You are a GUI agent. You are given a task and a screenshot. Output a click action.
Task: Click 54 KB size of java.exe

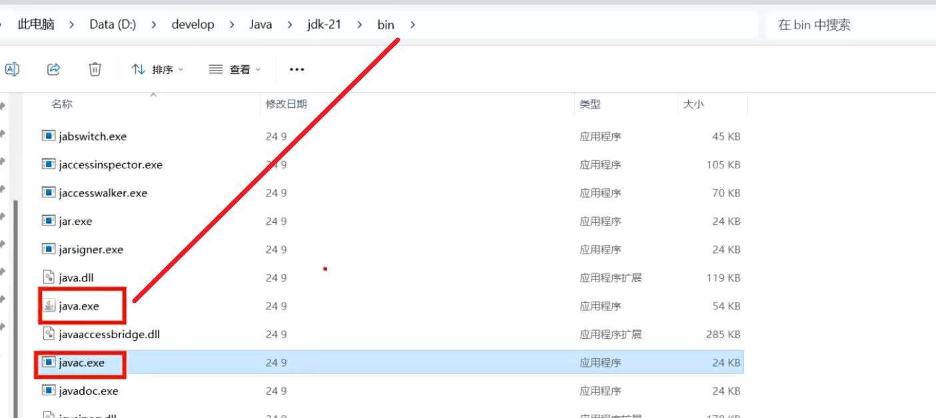(x=726, y=306)
